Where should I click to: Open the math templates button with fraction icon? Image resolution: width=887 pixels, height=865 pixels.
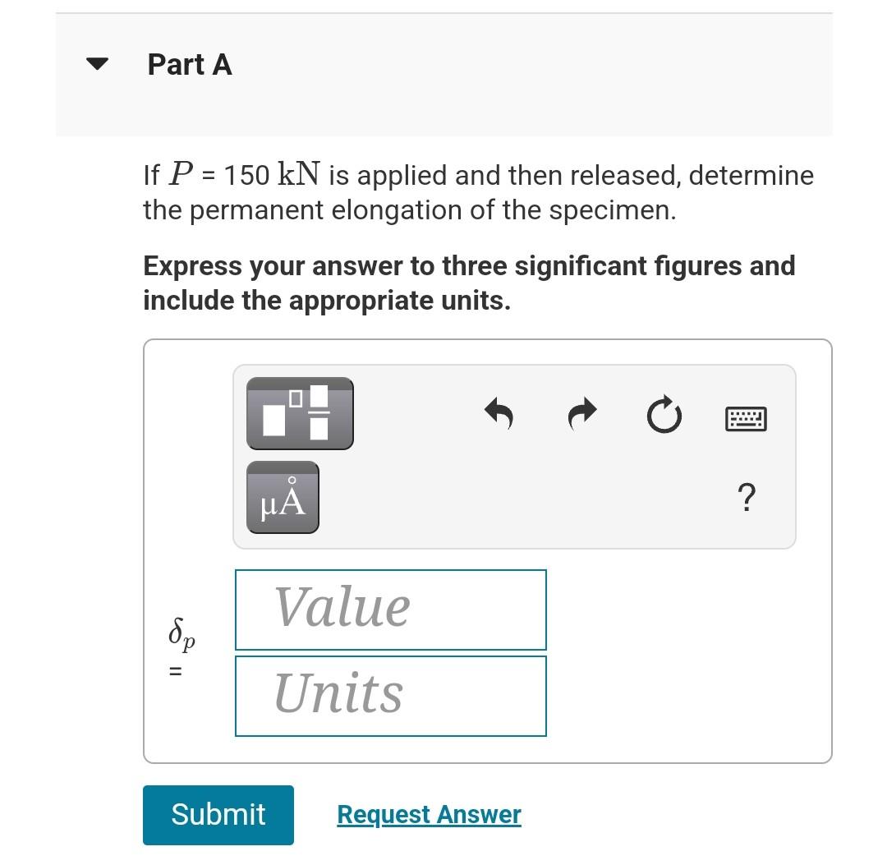point(300,413)
